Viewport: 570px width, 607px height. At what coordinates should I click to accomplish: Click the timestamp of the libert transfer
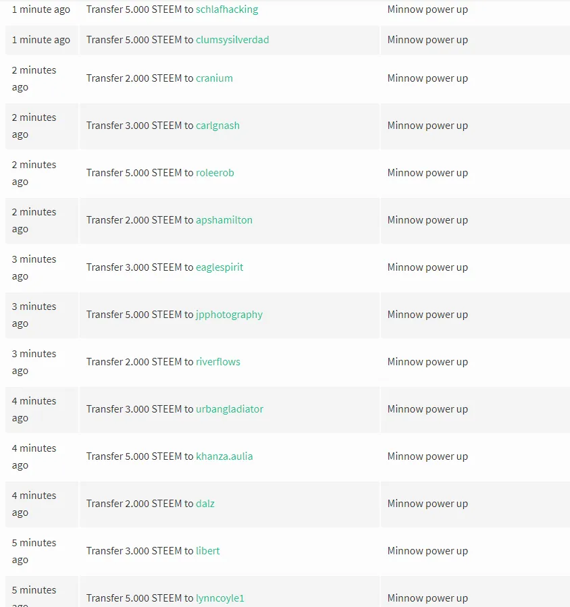click(x=34, y=551)
